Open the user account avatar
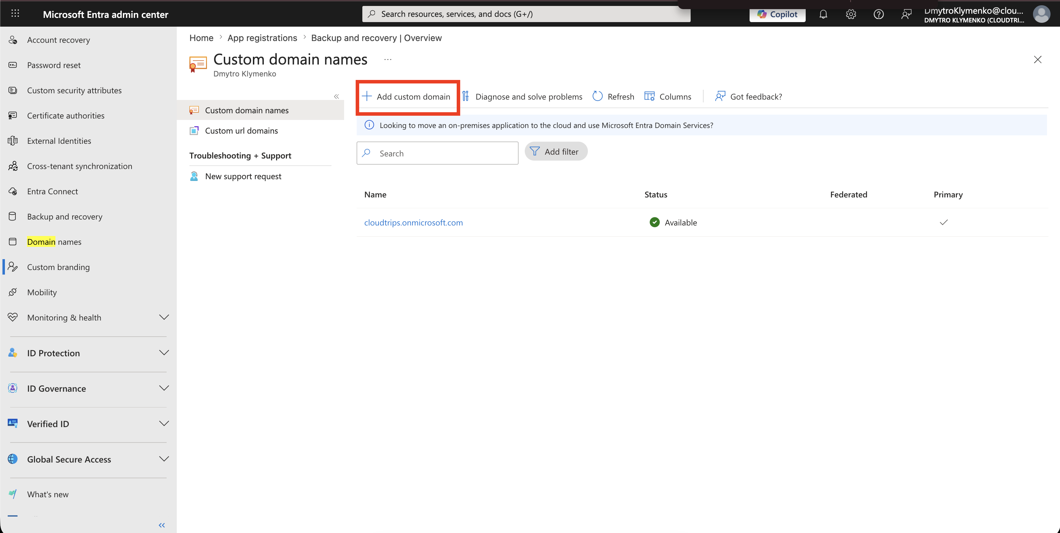1060x533 pixels. pos(1041,14)
